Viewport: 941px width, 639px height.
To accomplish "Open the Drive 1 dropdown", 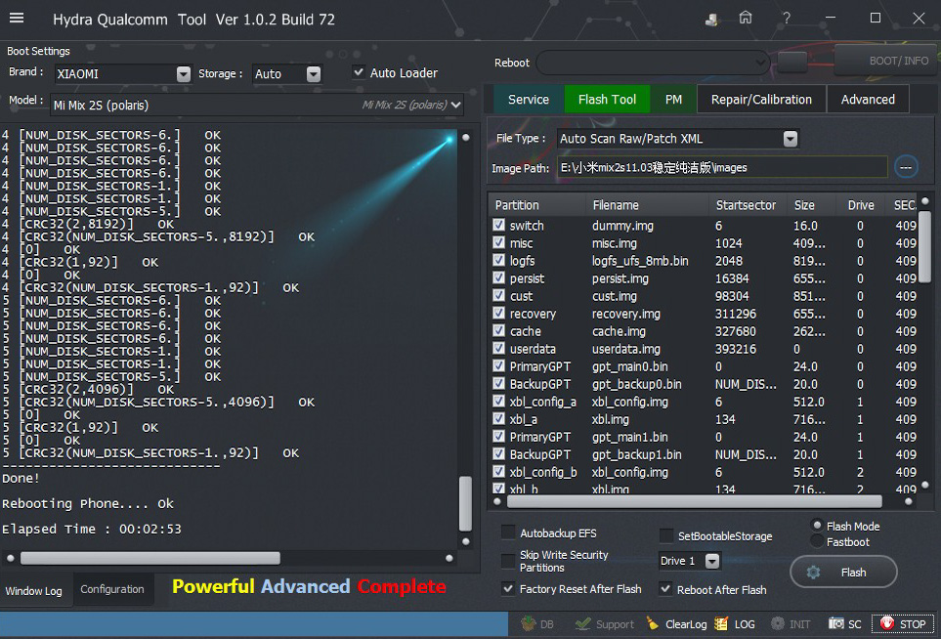I will pyautogui.click(x=712, y=561).
